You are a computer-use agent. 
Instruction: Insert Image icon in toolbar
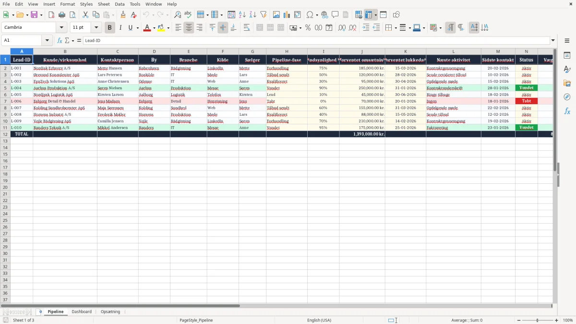(276, 15)
